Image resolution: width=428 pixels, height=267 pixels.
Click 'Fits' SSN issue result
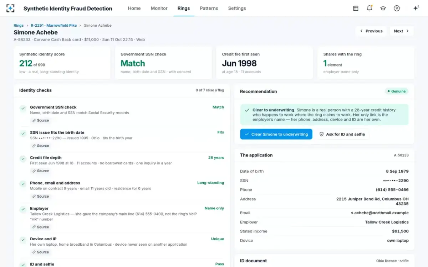tap(221, 132)
